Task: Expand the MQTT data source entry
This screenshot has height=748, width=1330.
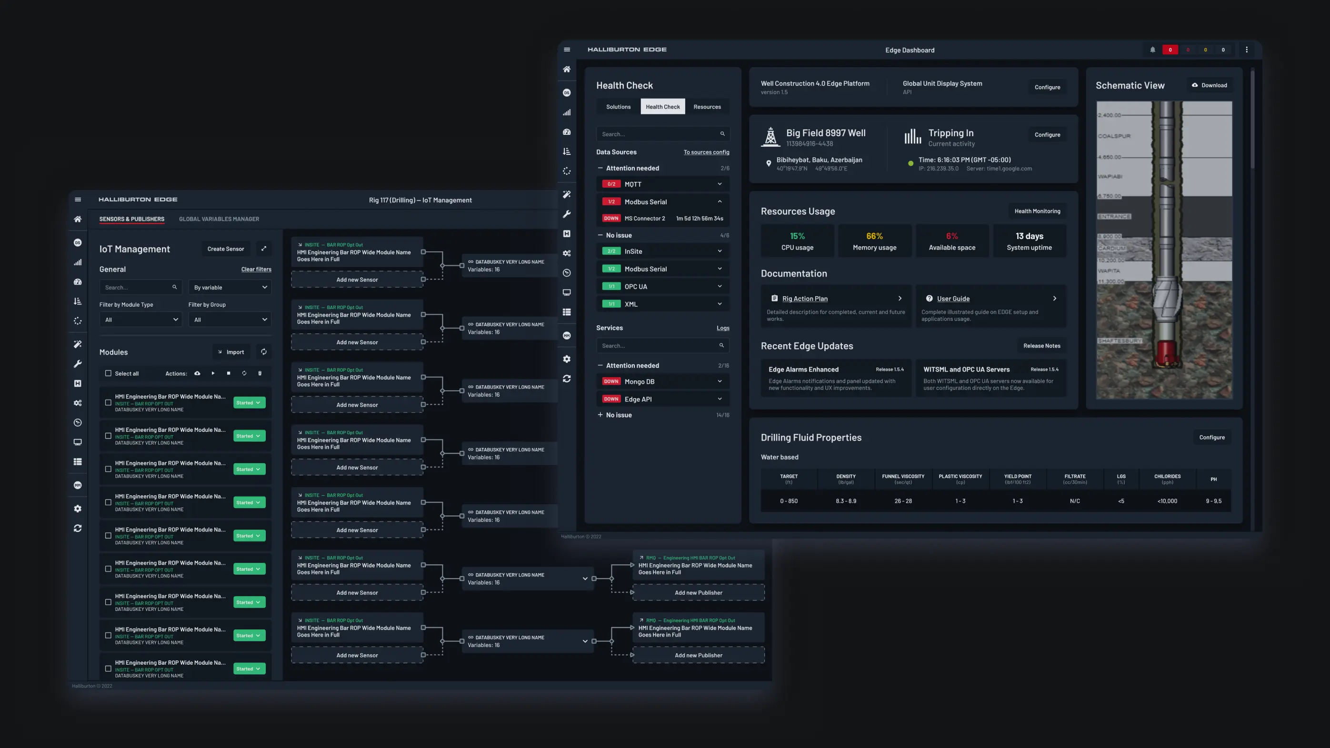Action: coord(719,184)
